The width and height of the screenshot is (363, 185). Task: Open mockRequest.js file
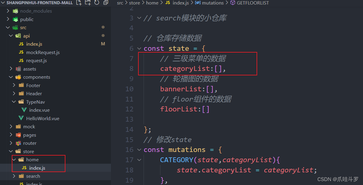tap(43, 52)
